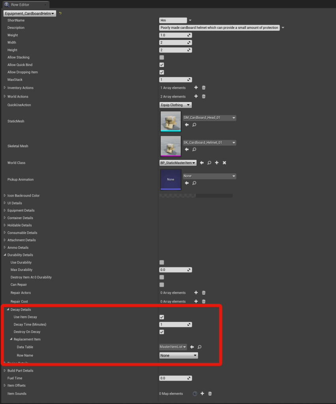This screenshot has width=336, height=404.
Task: Open Equipment_CardboardHelm row dropdown
Action: coord(30,13)
